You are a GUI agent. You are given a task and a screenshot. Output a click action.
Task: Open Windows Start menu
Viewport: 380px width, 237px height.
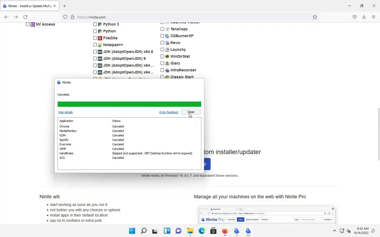(x=132, y=231)
